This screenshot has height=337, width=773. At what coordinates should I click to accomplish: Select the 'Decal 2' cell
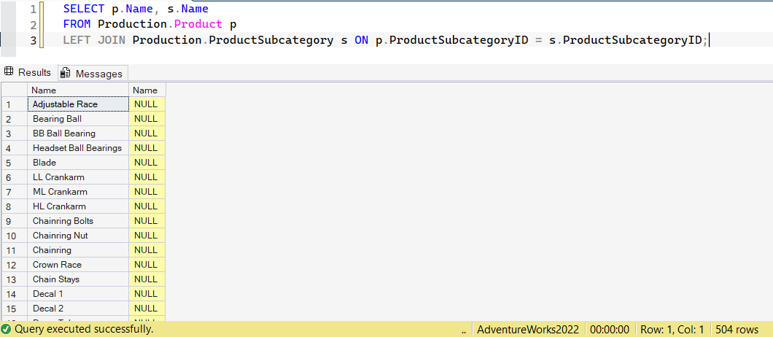point(78,308)
